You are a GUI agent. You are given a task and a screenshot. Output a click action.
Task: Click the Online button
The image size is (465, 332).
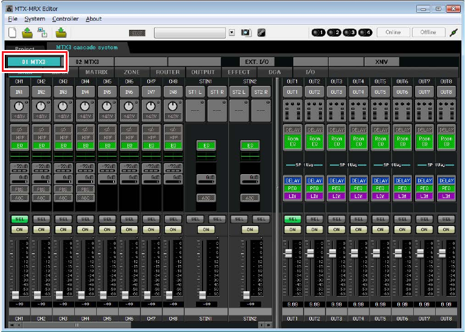(x=393, y=32)
